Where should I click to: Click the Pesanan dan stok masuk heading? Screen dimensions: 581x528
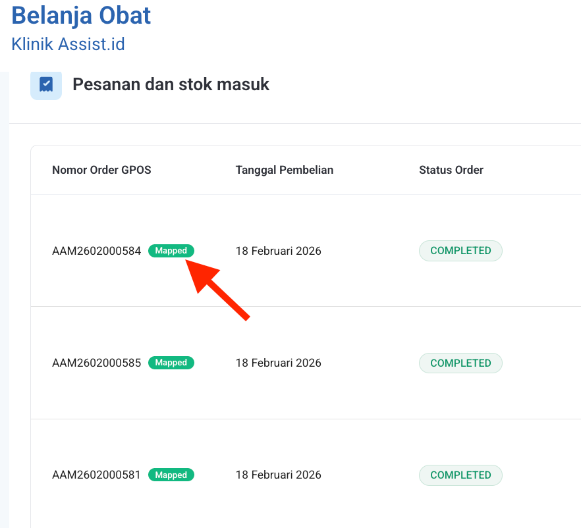pos(171,84)
